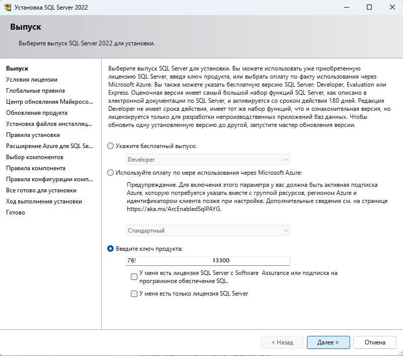The width and height of the screenshot is (403, 356).
Task: Go to 'Обновления продукта' step
Action: pos(37,113)
